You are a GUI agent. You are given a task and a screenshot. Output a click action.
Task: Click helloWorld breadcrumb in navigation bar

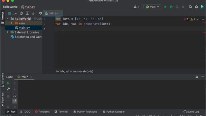point(10,7)
